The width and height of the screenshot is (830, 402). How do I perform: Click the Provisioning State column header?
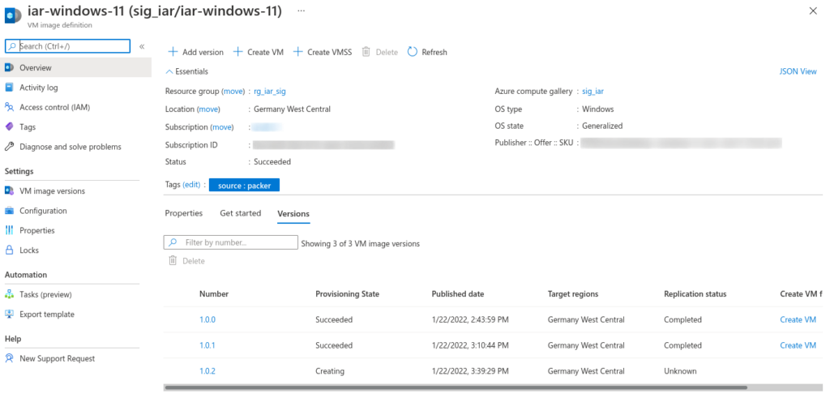[347, 293]
